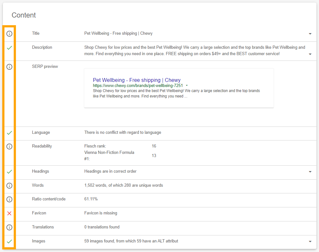Click the 'Flesch rank:' label
319x252 pixels.
[95, 146]
